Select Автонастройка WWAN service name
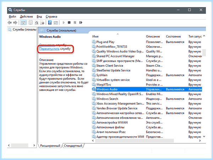 [x=112, y=122]
